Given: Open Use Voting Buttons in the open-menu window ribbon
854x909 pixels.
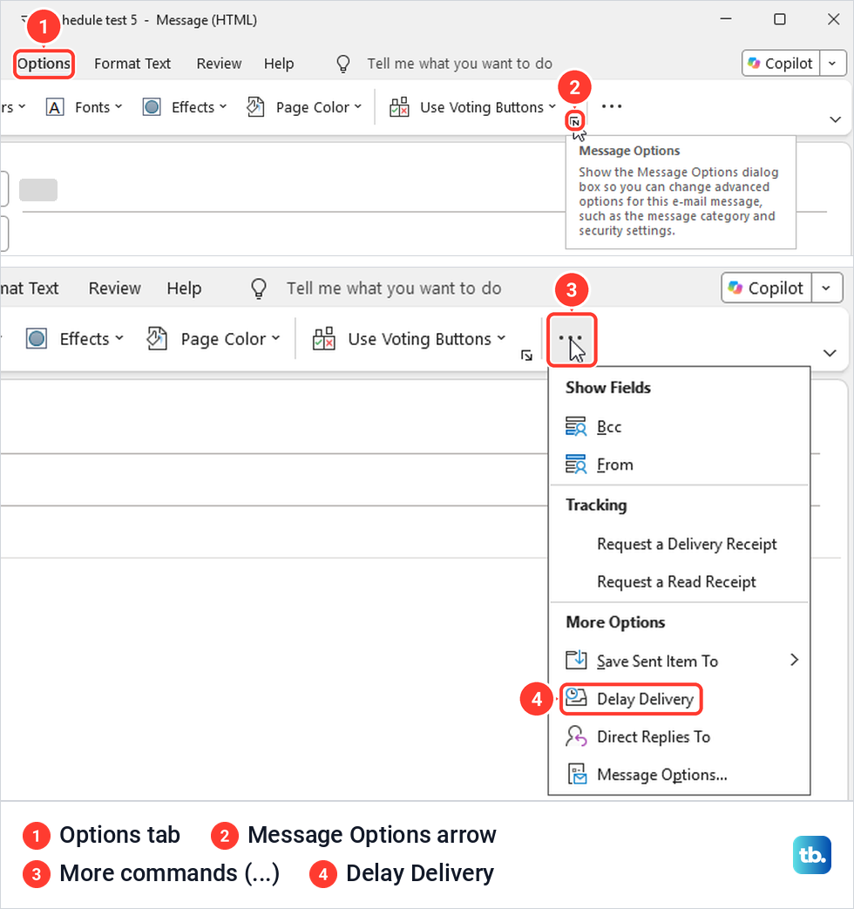Looking at the screenshot, I should [410, 338].
